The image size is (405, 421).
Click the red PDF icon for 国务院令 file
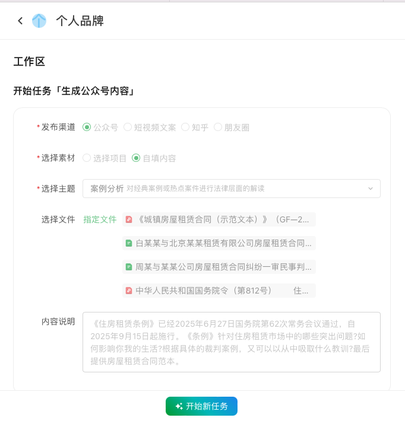(128, 291)
